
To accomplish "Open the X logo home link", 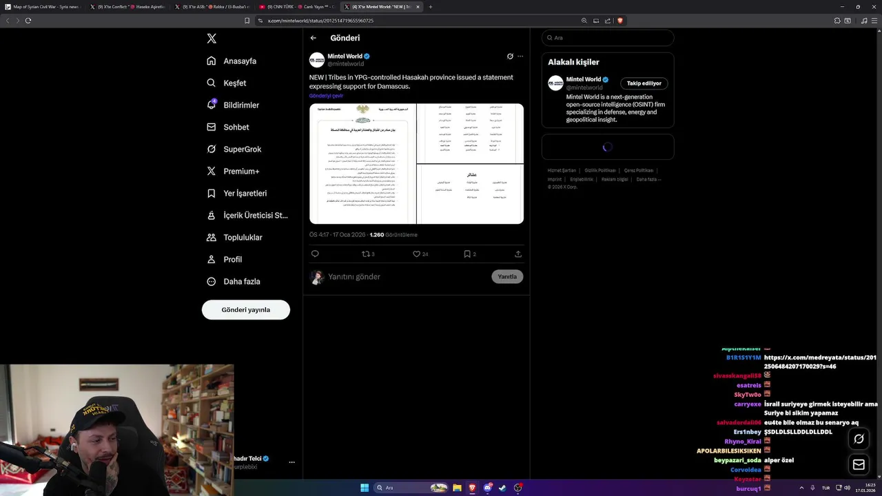I will (212, 39).
